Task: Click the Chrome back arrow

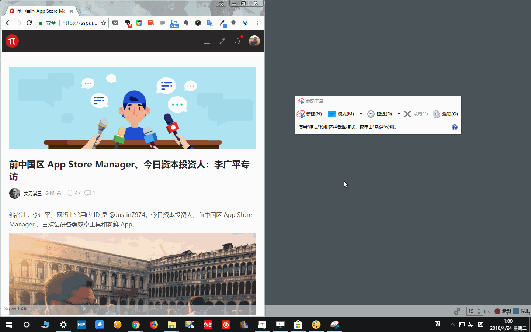Action: pos(8,23)
